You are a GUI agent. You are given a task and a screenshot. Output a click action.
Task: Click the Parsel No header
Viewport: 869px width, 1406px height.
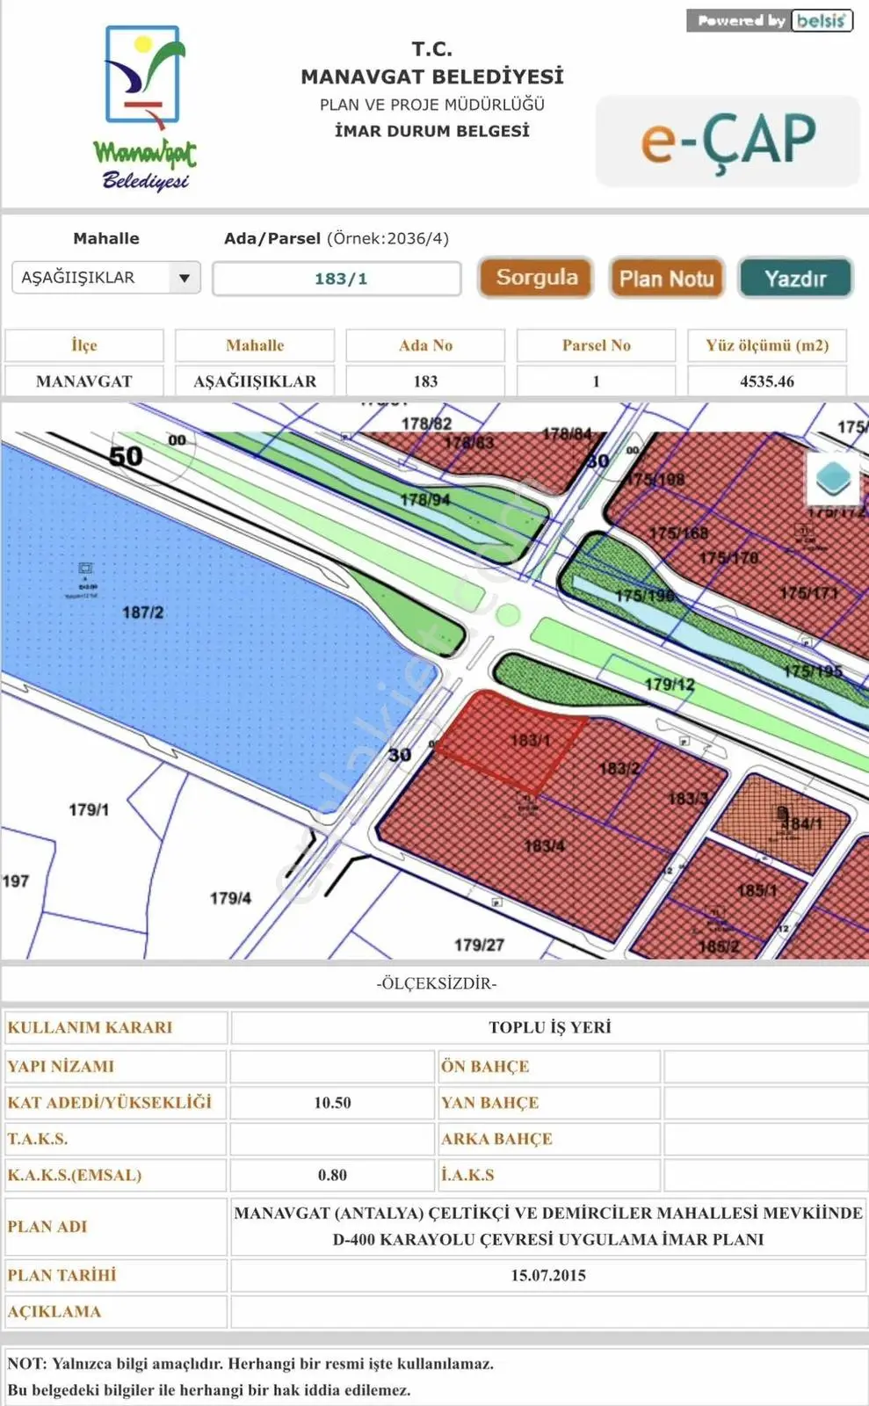(597, 345)
